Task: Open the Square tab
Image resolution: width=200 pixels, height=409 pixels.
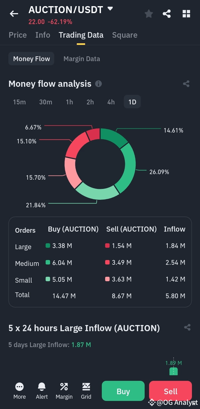Action: pos(125,35)
